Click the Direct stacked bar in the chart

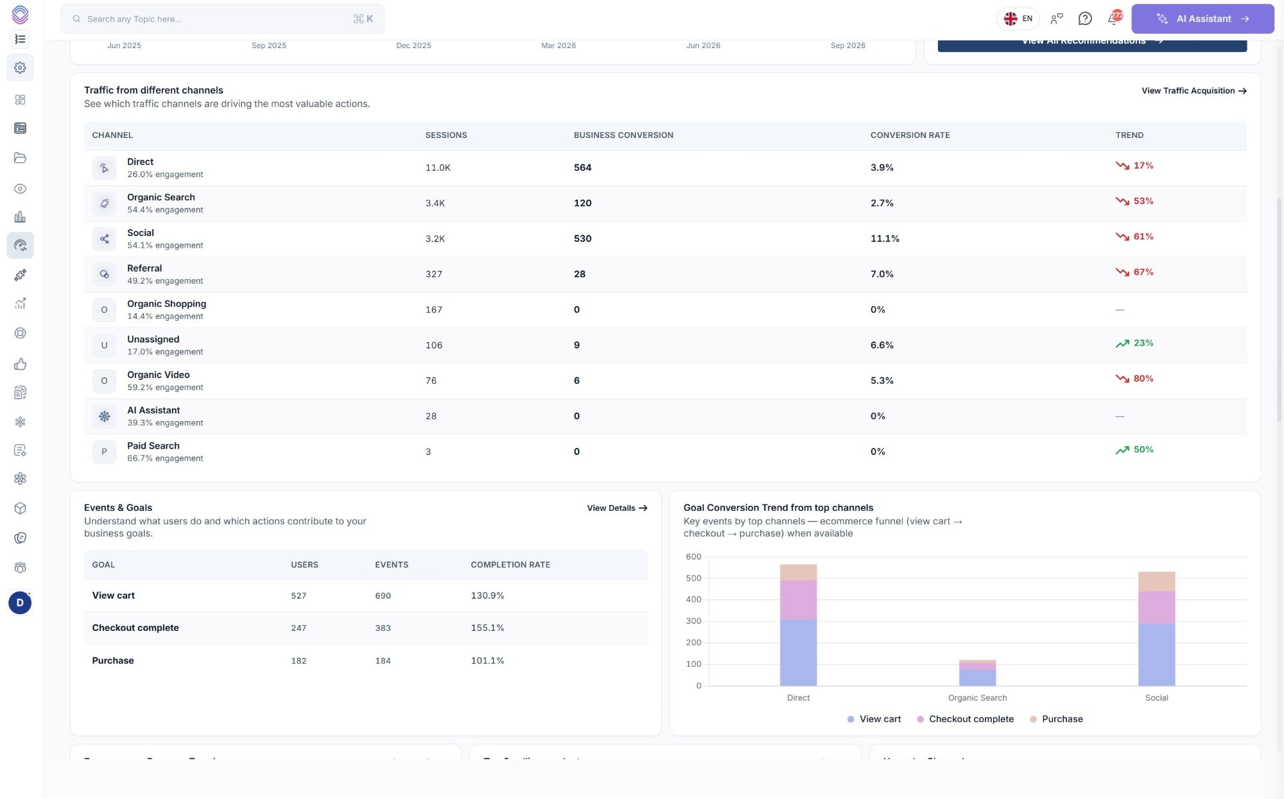point(798,625)
